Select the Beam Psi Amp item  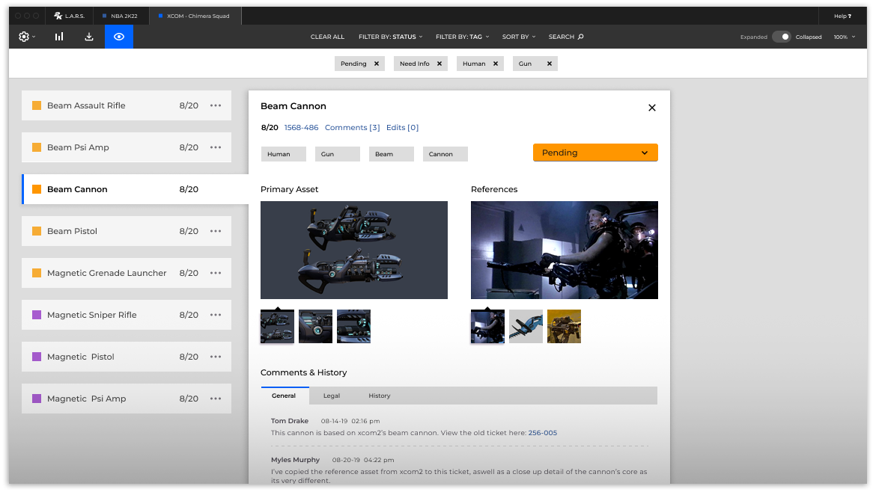click(x=127, y=147)
